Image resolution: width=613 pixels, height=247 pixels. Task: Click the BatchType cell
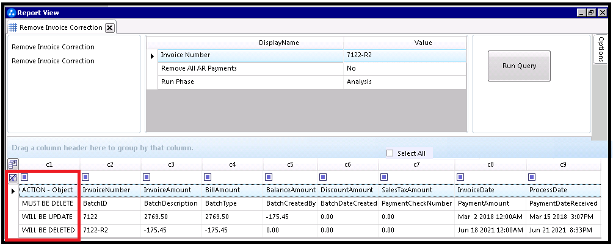point(233,203)
